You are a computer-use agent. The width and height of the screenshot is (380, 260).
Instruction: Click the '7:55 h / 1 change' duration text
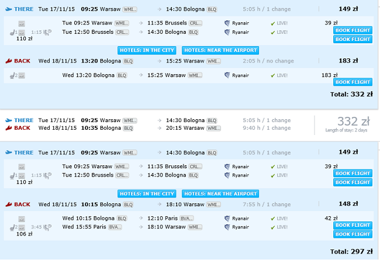point(267,204)
